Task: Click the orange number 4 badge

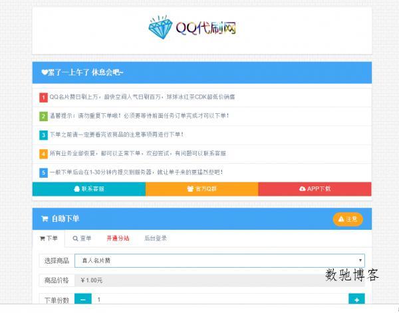Action: [x=43, y=154]
